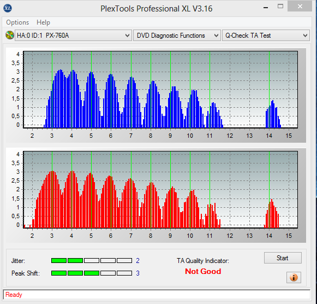
Task: Click the disc drive icon beside HA:0 ID:1
Action: tap(9, 35)
